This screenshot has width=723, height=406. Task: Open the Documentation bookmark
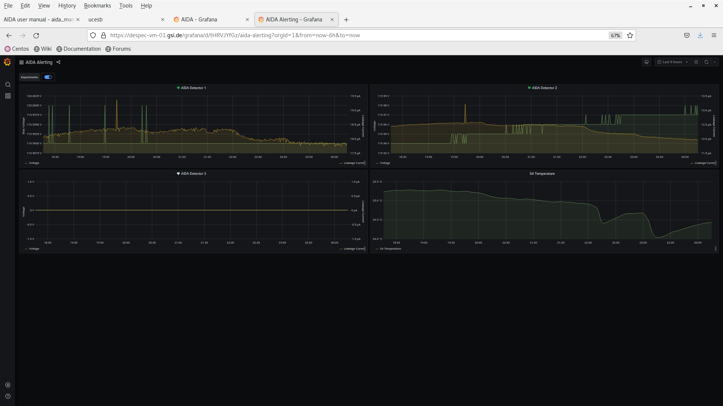click(x=78, y=49)
